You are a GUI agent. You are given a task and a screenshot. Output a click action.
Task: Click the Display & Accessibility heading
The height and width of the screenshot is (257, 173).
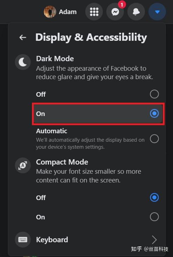91,38
